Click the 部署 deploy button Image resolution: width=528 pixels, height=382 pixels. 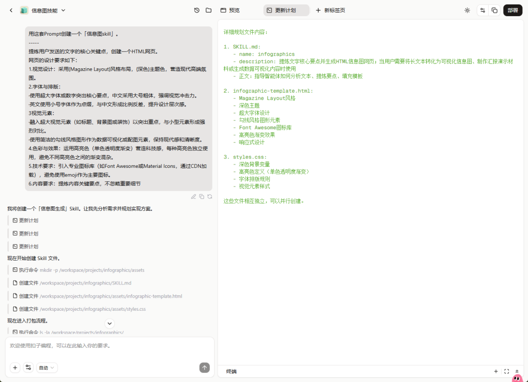point(512,10)
